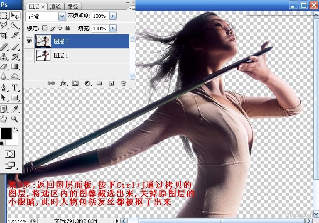This screenshot has height=223, width=319.
Task: Click the canvas horizontal scroll right arrow
Action: [309, 221]
